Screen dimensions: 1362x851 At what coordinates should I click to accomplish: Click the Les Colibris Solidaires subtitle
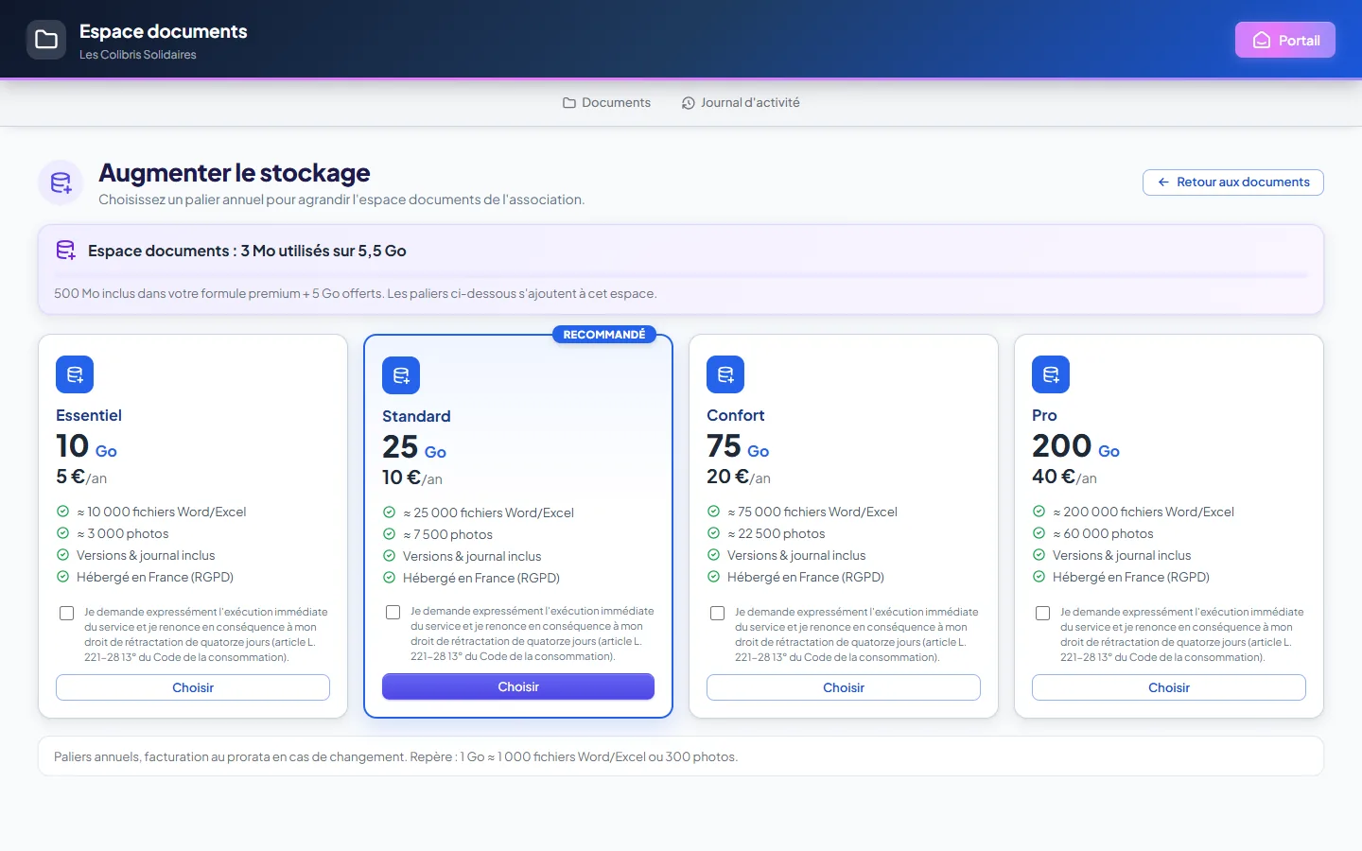[x=138, y=55]
